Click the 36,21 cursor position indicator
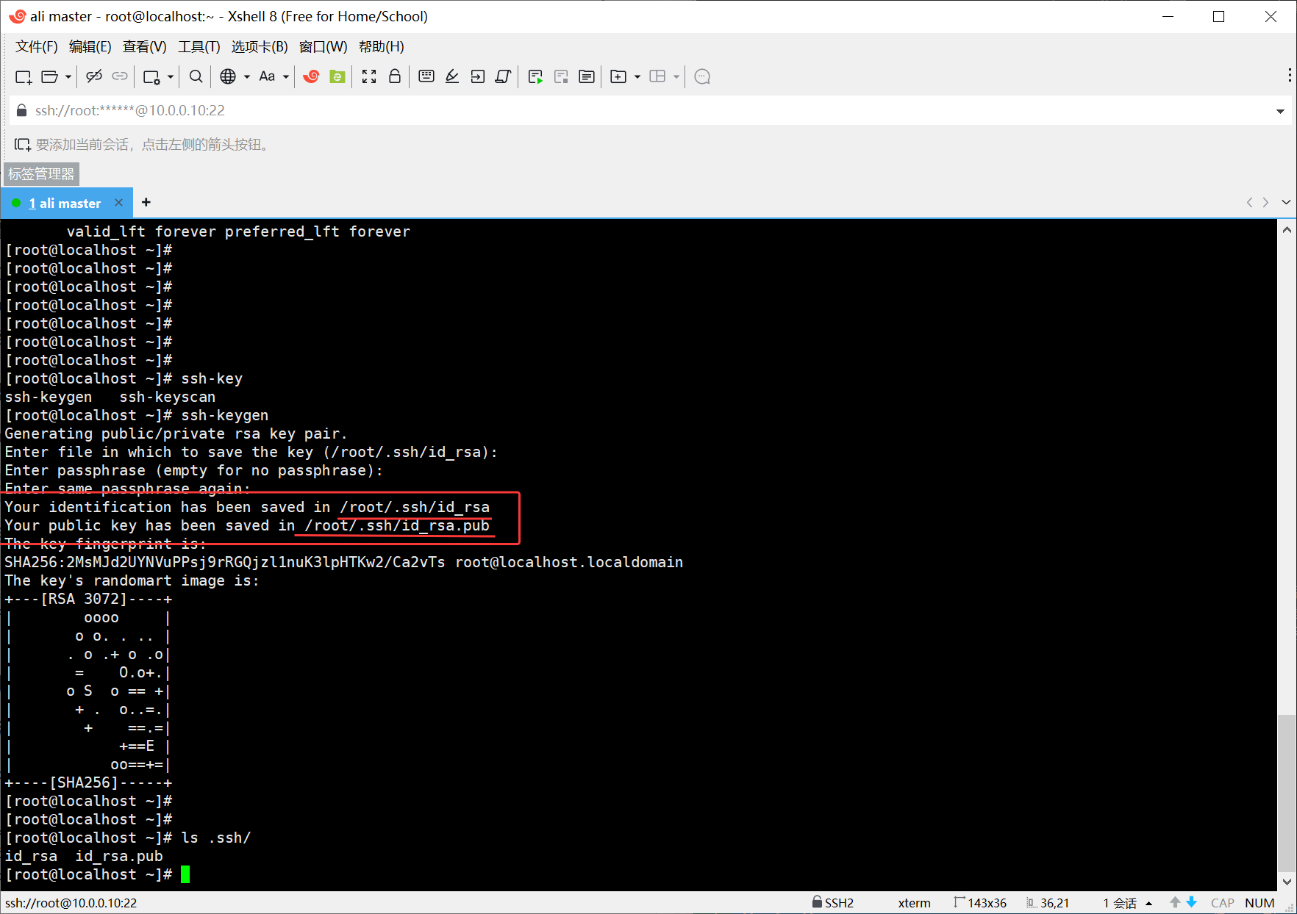 click(x=1048, y=902)
